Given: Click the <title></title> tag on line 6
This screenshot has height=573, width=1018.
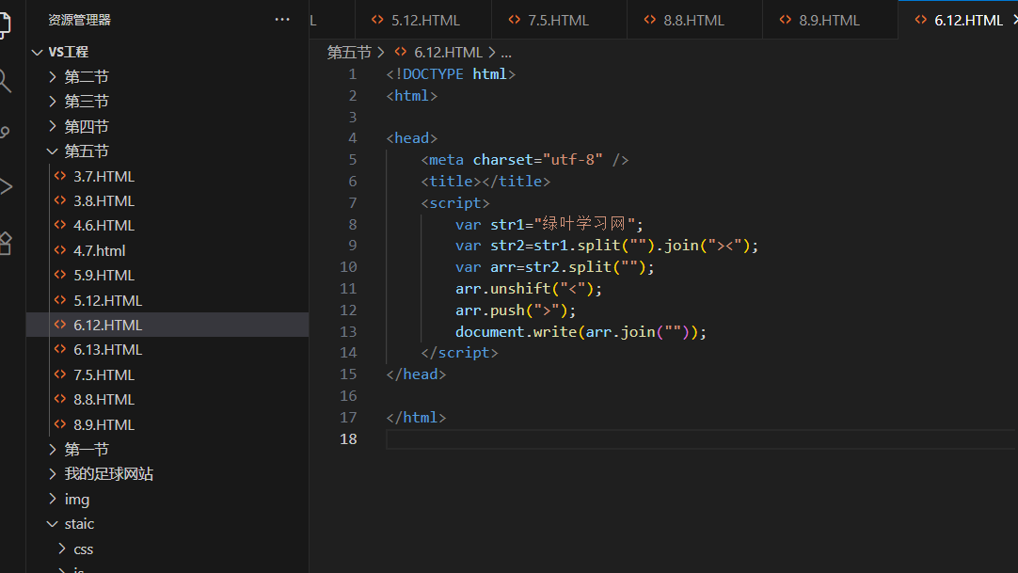Looking at the screenshot, I should point(485,181).
